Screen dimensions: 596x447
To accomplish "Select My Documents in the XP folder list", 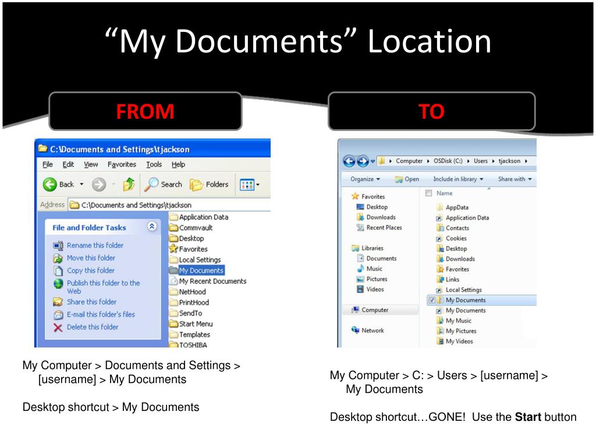I will point(197,270).
